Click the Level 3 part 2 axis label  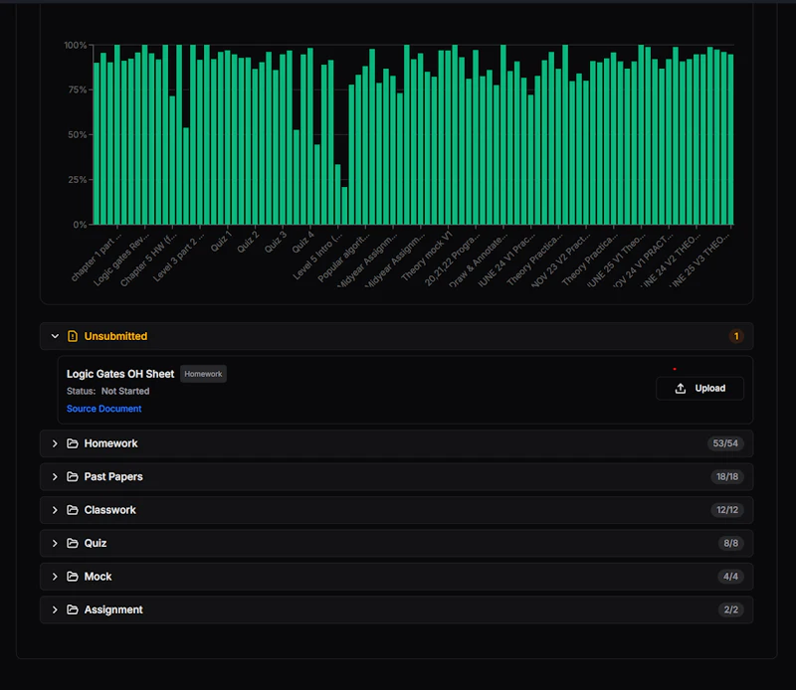pos(179,256)
